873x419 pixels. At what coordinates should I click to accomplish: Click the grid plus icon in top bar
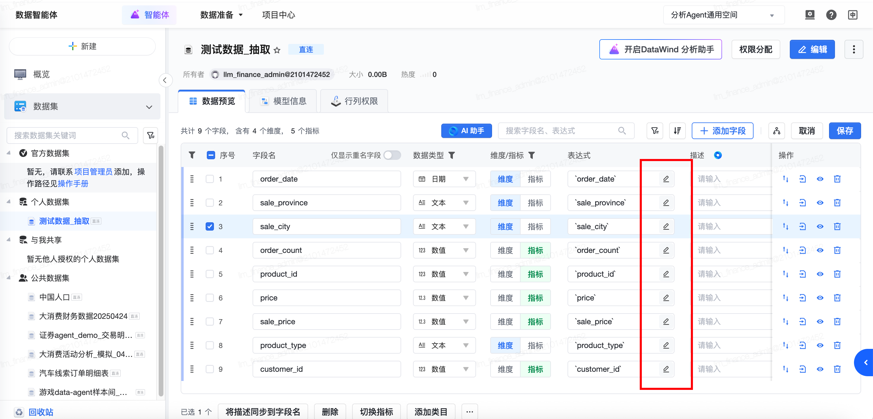853,15
